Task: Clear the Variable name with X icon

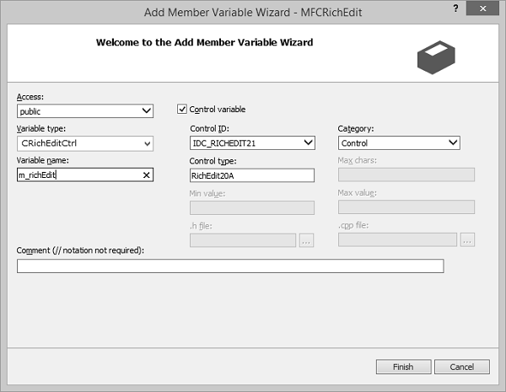Action: pyautogui.click(x=147, y=175)
